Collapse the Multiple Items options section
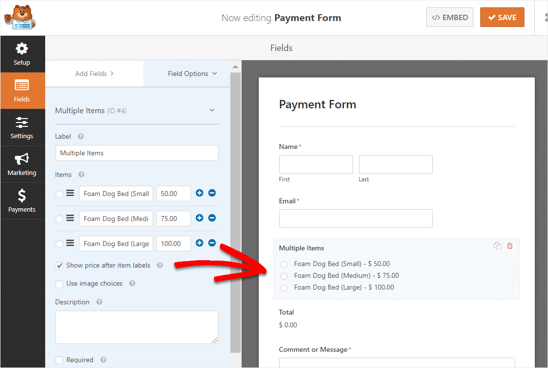548x368 pixels. tap(212, 110)
